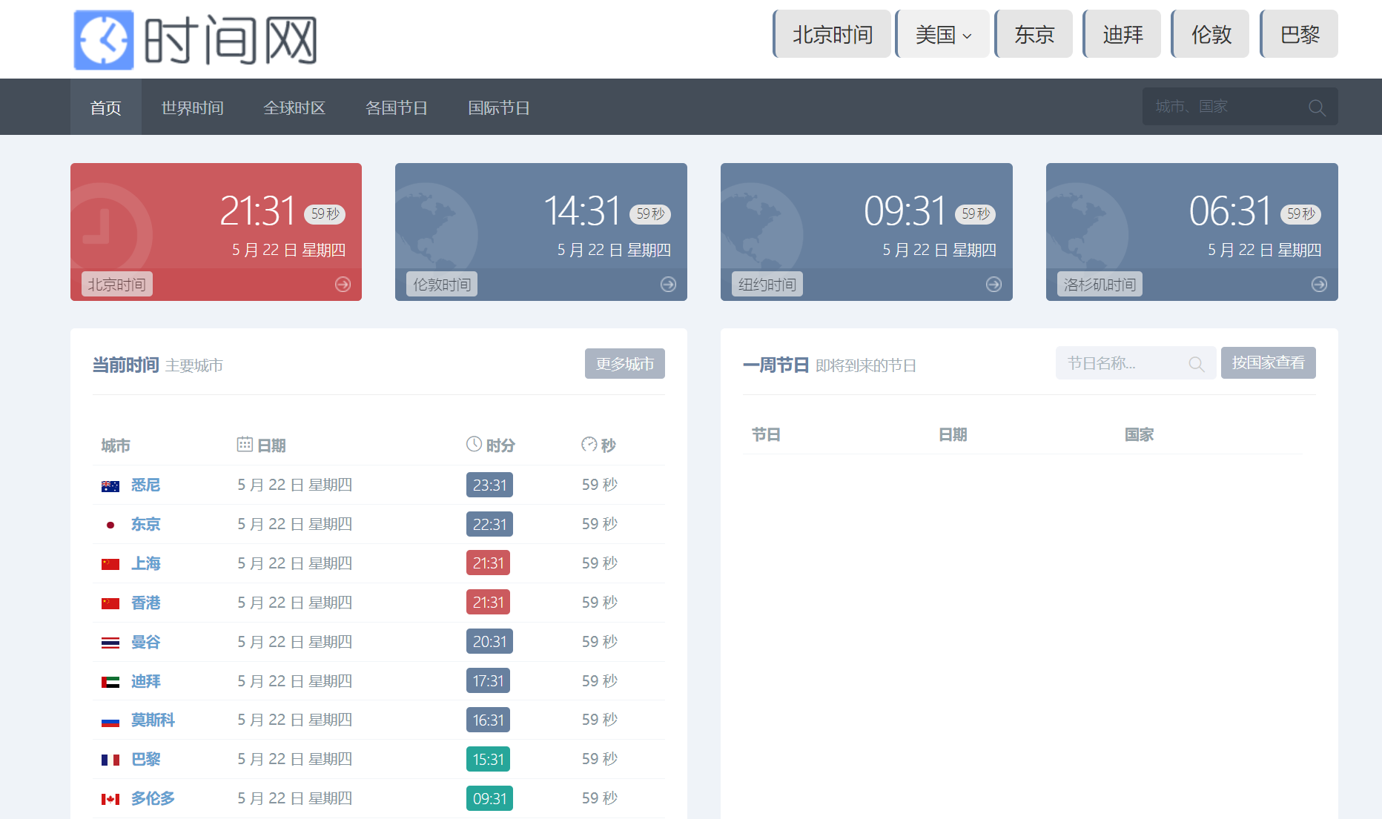Open the 莫斯科 city link
This screenshot has width=1382, height=819.
point(153,720)
